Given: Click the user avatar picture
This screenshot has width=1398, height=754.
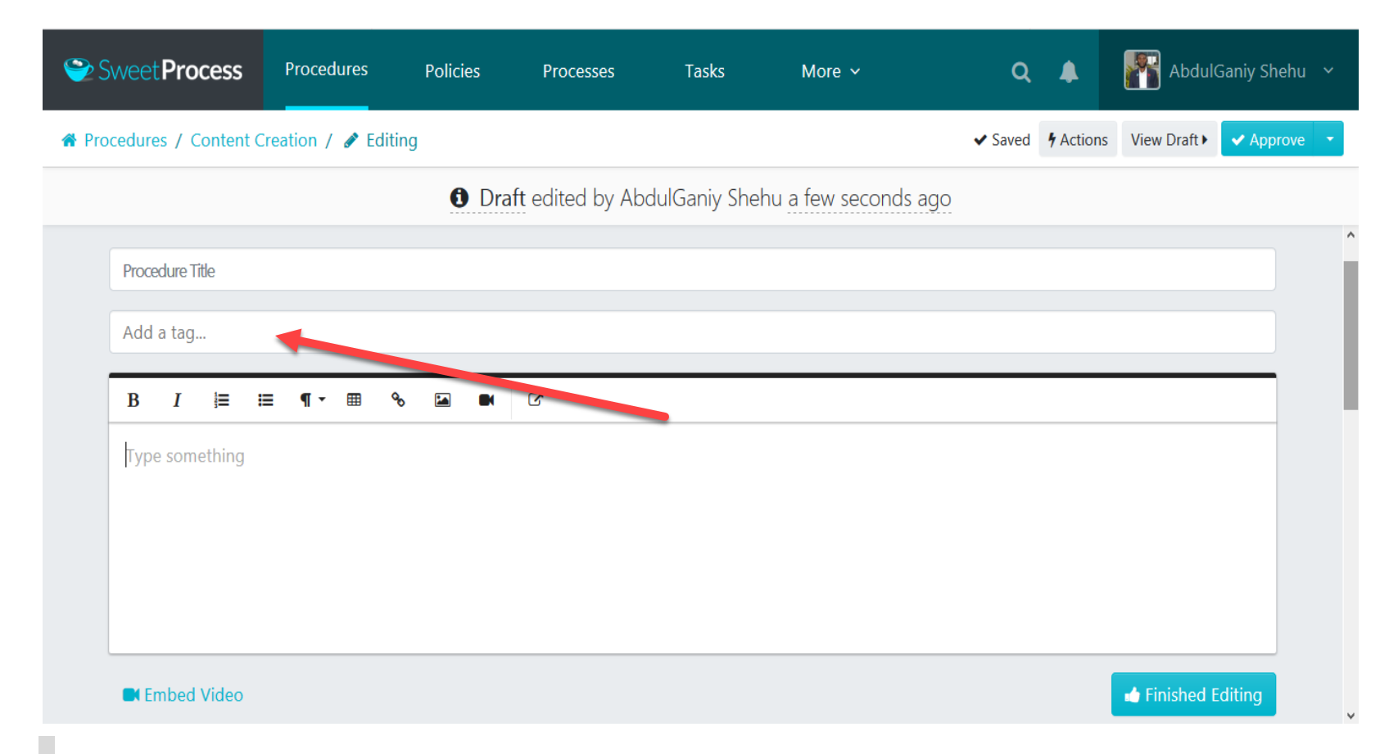Looking at the screenshot, I should [x=1142, y=70].
